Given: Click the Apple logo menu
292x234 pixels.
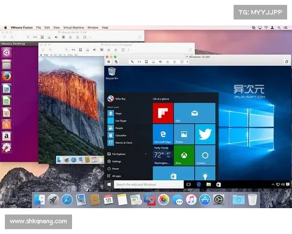Looking at the screenshot, I should tap(5, 28).
